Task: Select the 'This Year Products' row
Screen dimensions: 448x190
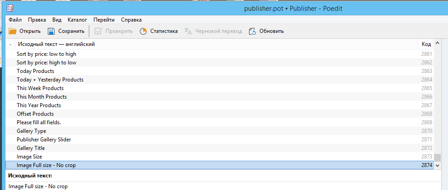Action: 219,105
